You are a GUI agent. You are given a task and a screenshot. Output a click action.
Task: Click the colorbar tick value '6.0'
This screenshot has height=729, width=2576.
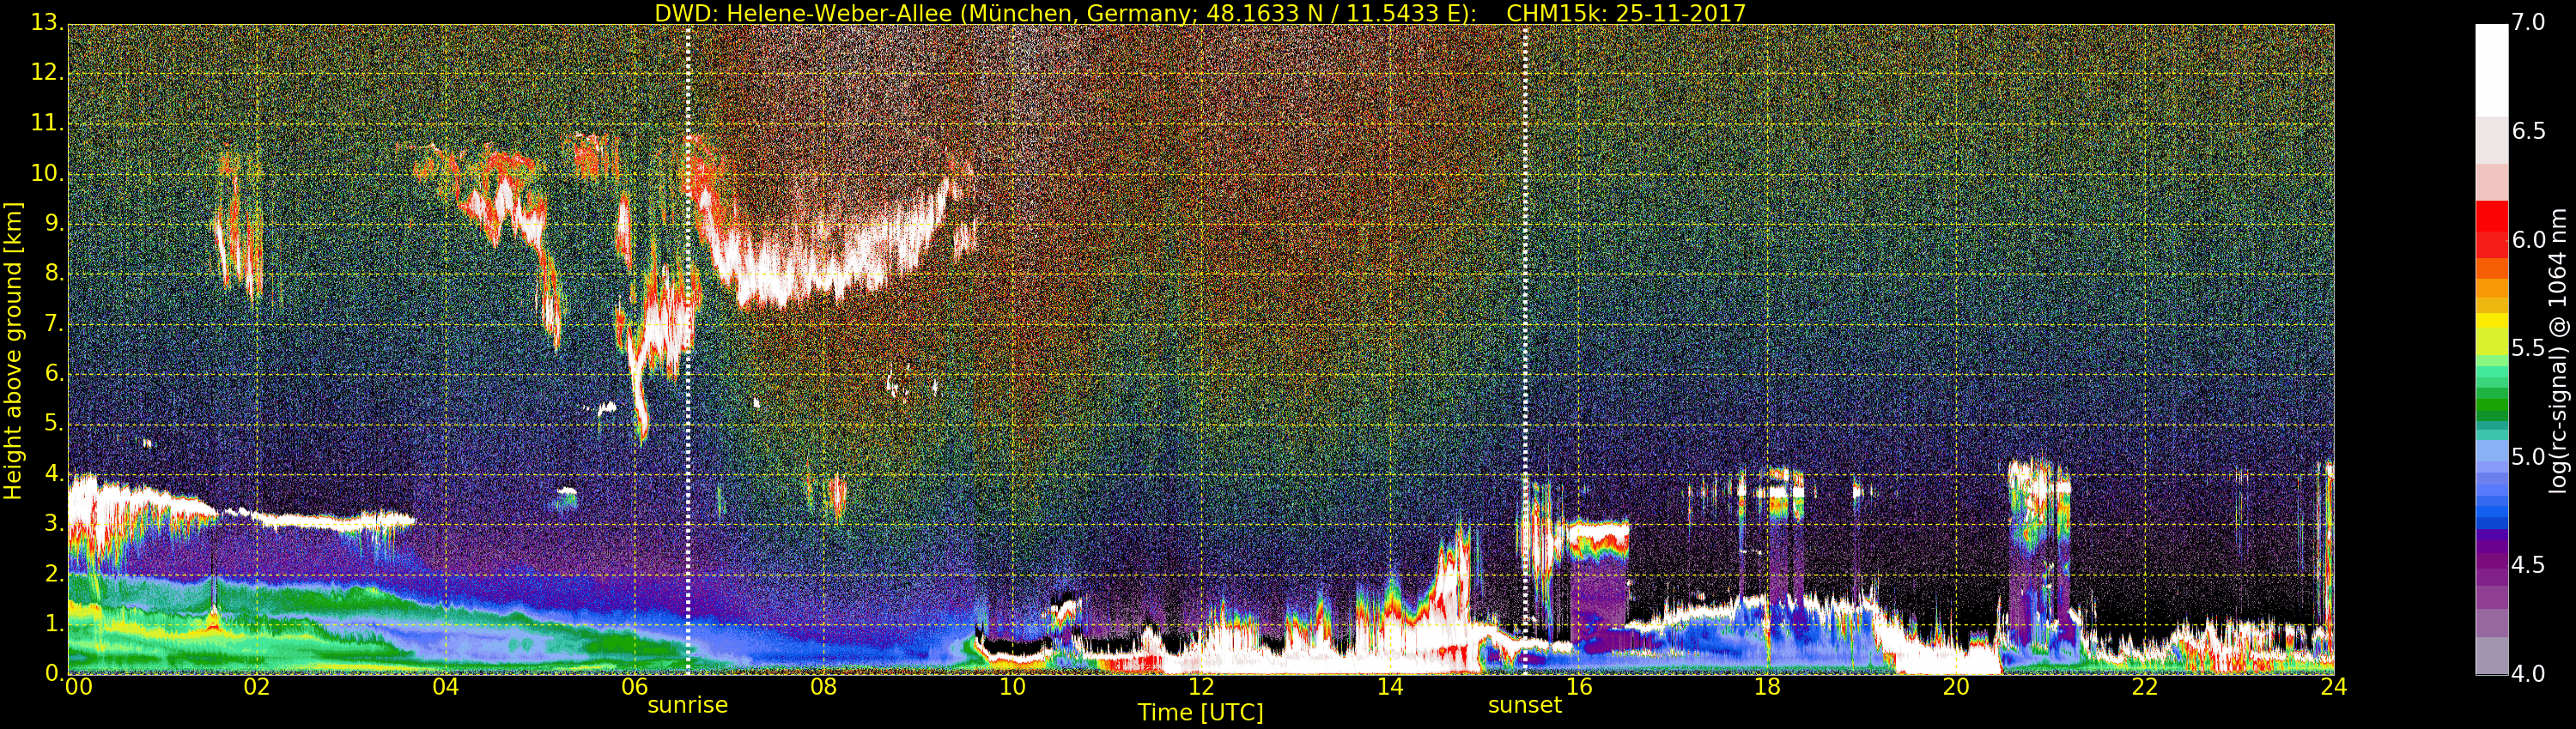click(2528, 239)
